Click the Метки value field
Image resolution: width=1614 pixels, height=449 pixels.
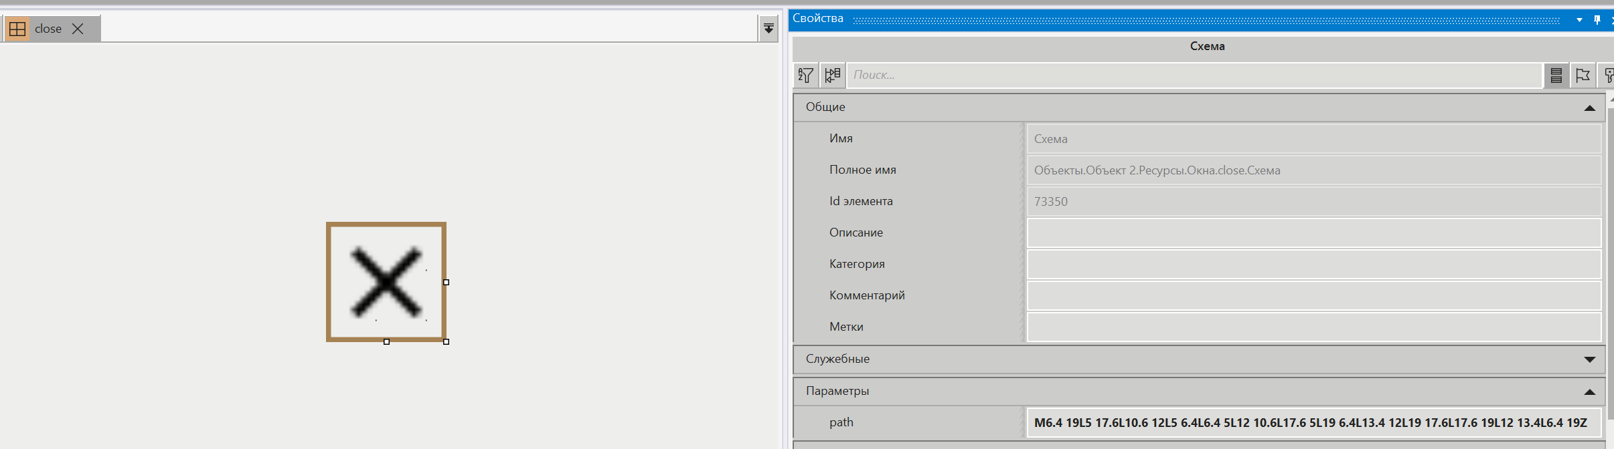(1313, 327)
